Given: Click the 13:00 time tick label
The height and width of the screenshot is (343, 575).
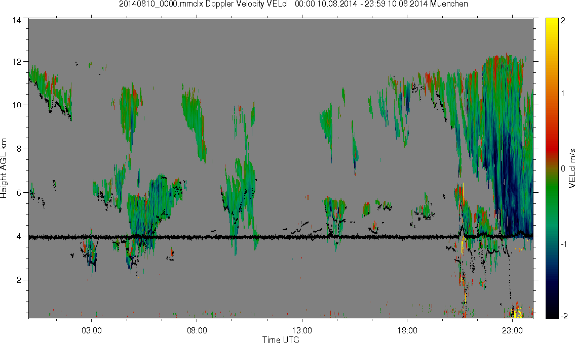Looking at the screenshot, I should [x=302, y=330].
